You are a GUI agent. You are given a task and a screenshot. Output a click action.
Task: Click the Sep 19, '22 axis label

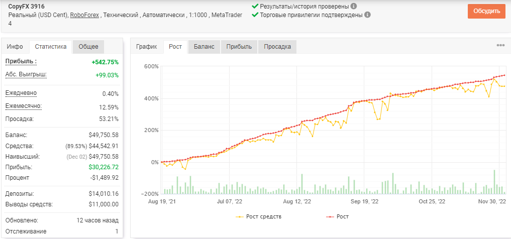coord(364,201)
